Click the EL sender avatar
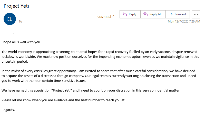Image resolution: width=205 pixels, height=123 pixels. 10,19
